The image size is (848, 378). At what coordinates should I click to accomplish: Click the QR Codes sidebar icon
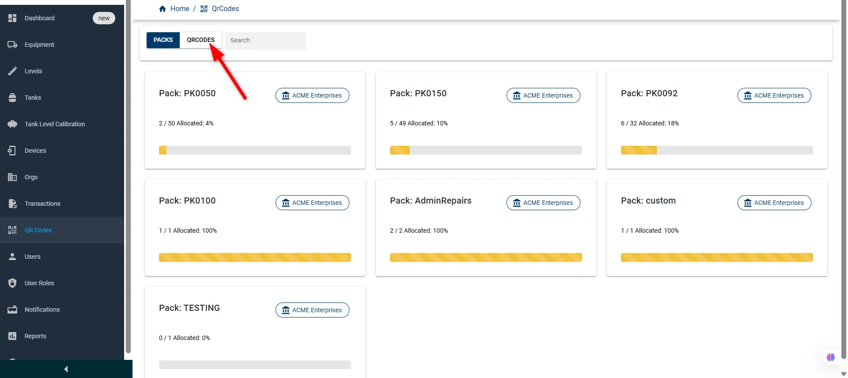[x=12, y=230]
